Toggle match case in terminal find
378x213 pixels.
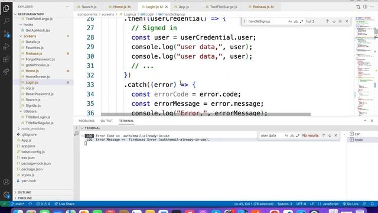[x=286, y=135]
